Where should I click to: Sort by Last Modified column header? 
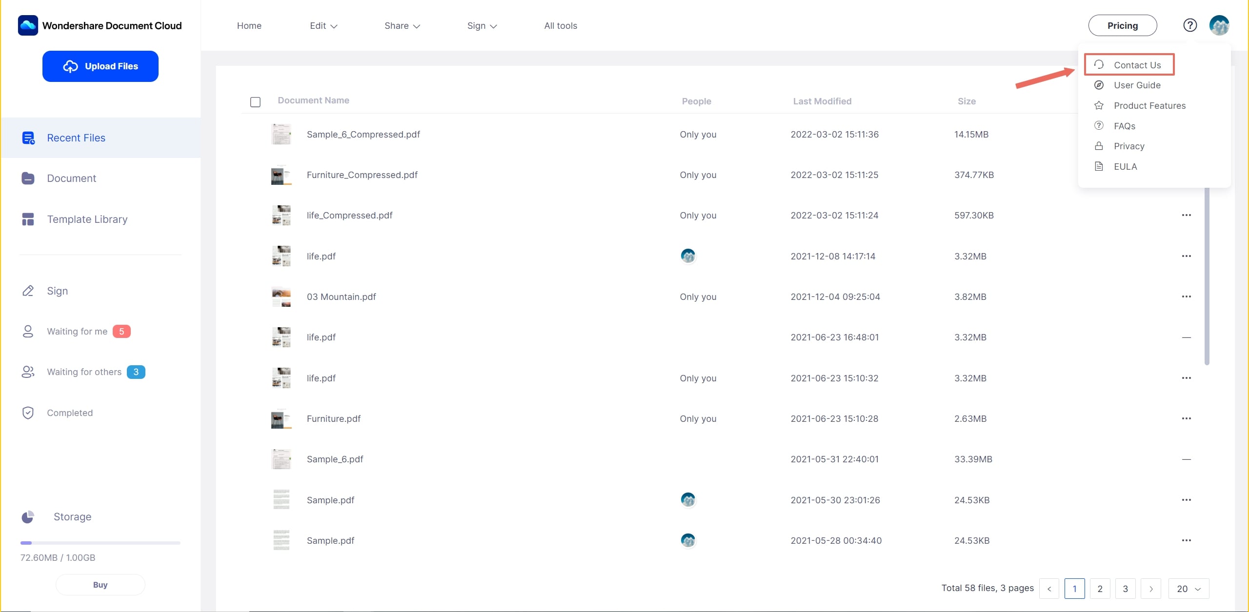[x=822, y=101]
